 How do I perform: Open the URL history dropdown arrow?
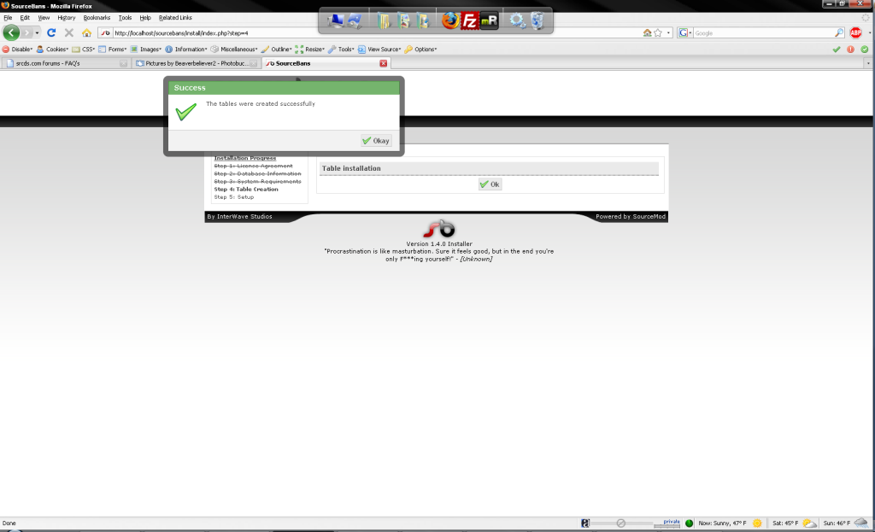pos(668,33)
